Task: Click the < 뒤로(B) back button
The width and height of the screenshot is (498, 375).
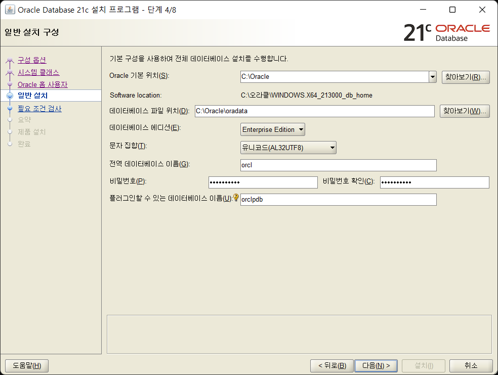Action: (x=332, y=366)
